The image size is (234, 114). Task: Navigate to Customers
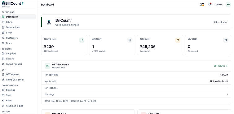pos(18,38)
